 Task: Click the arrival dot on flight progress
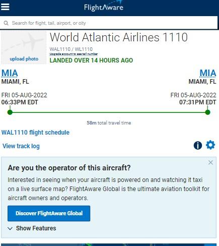(x=207, y=112)
